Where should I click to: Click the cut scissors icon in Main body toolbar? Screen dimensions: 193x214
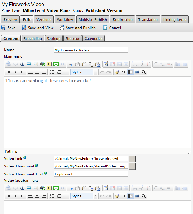pos(71,64)
